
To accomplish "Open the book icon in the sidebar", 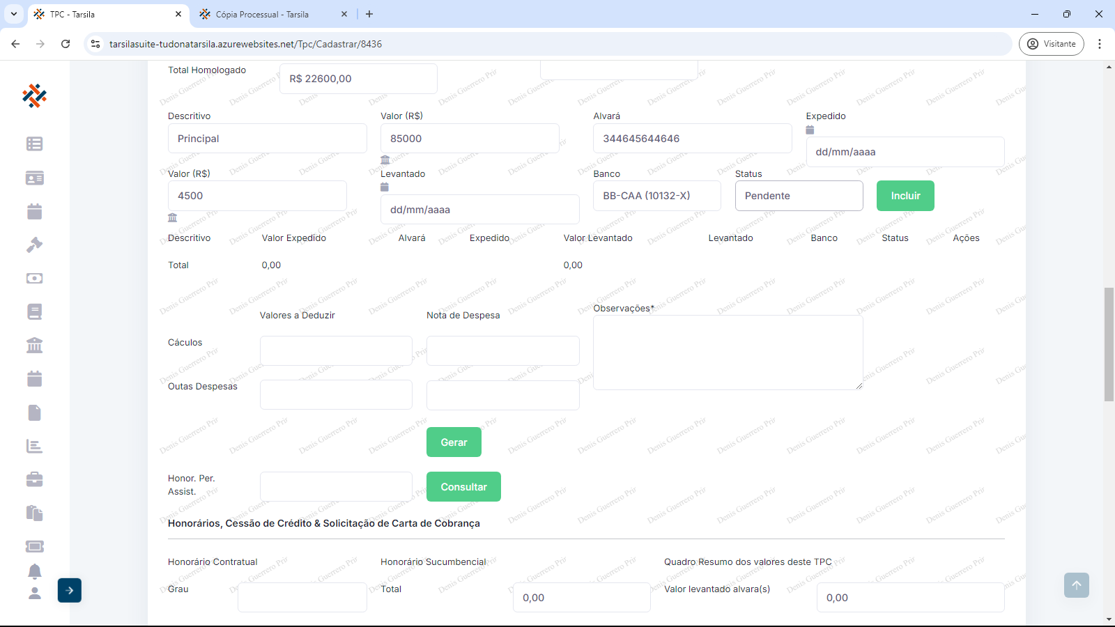I will coord(34,311).
